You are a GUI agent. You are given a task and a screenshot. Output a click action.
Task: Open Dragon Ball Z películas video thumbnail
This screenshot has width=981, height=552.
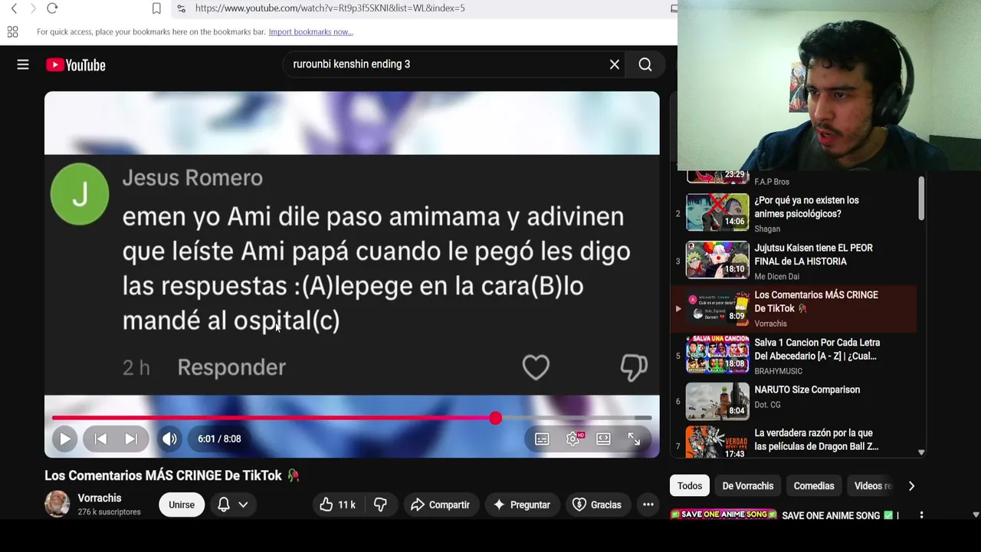tap(717, 442)
